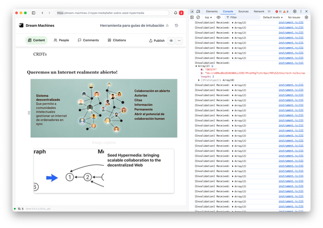Toggle the device toolbar icon in DevTools
The height and width of the screenshot is (228, 323).
tap(198, 11)
